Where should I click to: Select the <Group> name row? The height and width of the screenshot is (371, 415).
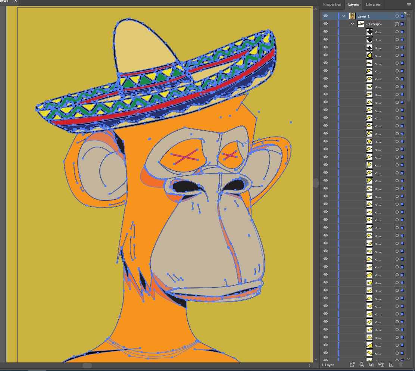[374, 24]
